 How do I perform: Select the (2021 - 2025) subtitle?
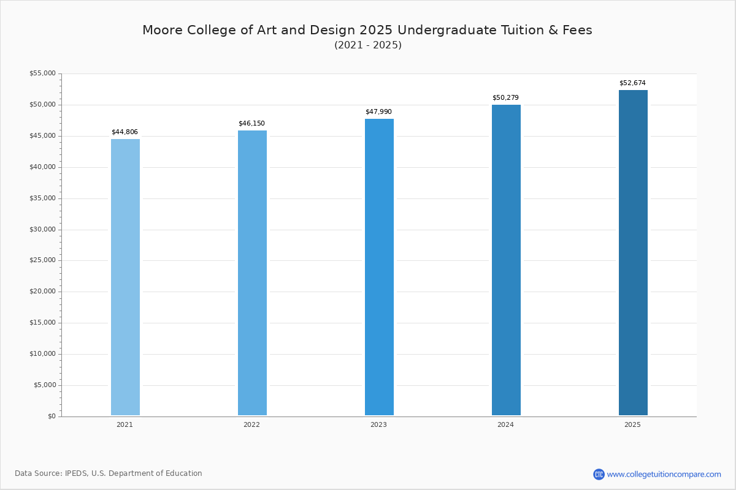pyautogui.click(x=367, y=45)
